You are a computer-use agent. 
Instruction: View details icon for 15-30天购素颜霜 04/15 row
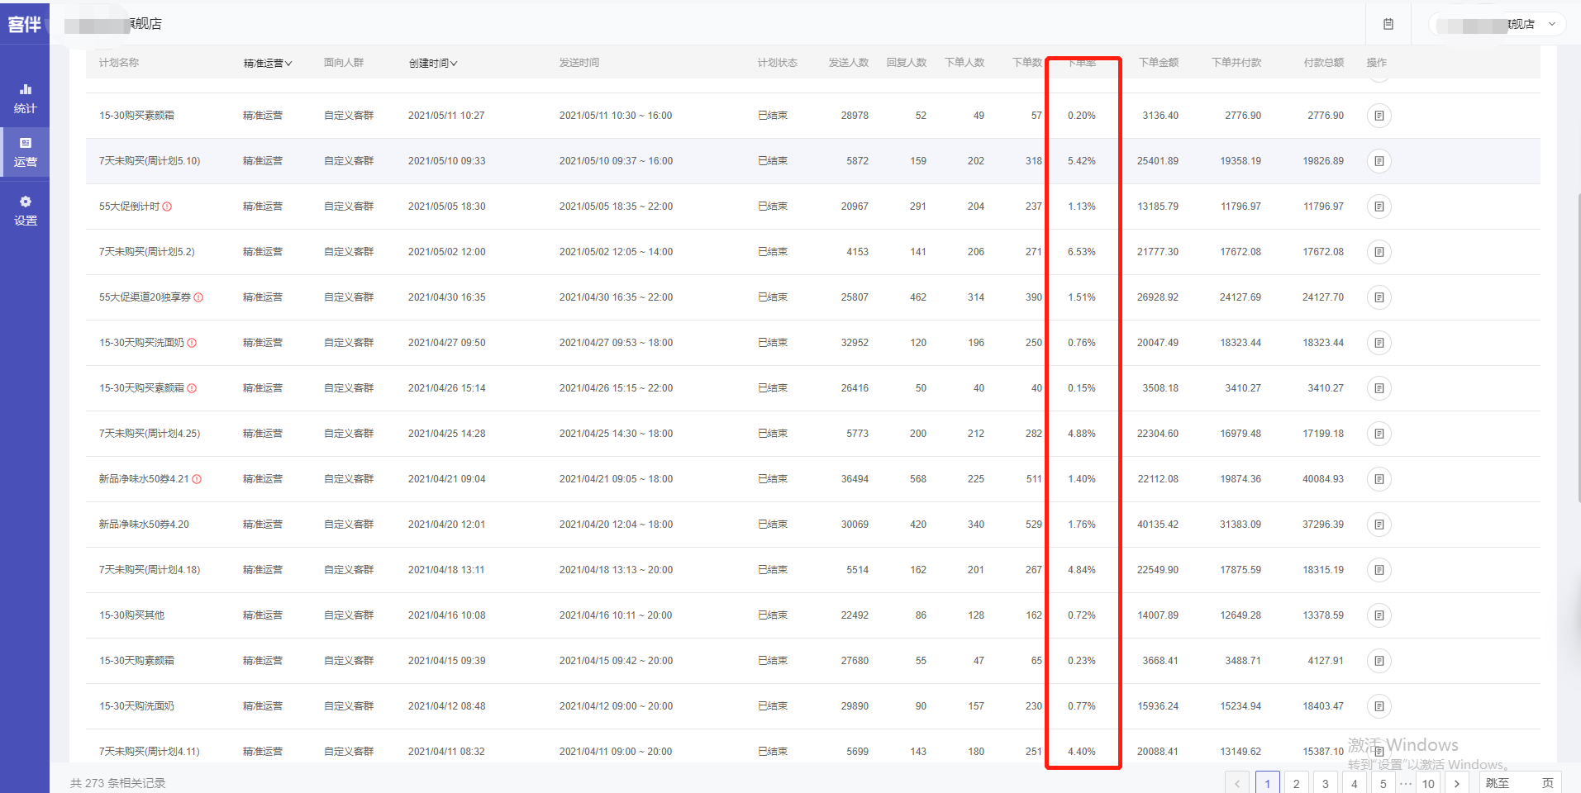1379,661
